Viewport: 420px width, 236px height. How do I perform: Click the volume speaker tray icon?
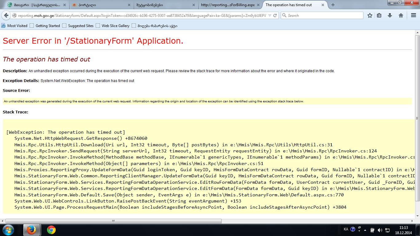[380, 230]
